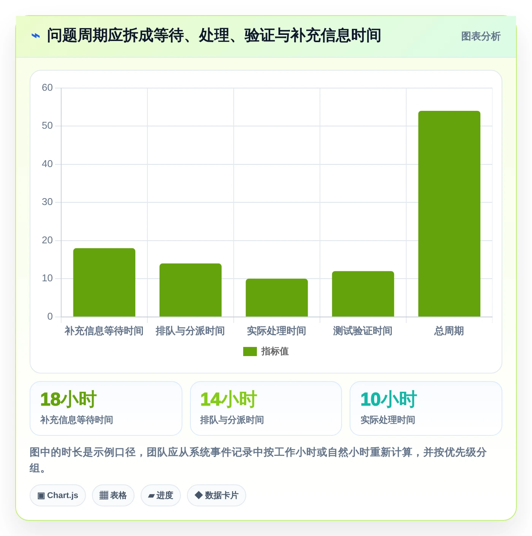Screen dimensions: 532x536
Task: Open the 18小时 data card
Action: pos(106,408)
